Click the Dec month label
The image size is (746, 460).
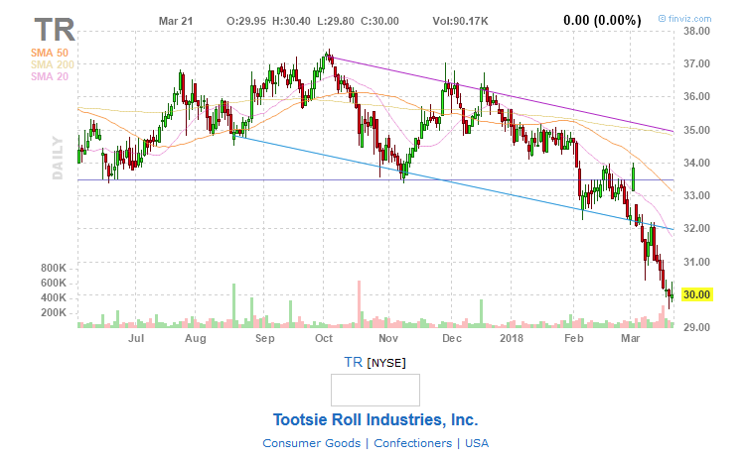click(x=452, y=338)
